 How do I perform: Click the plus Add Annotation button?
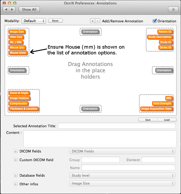(93, 21)
